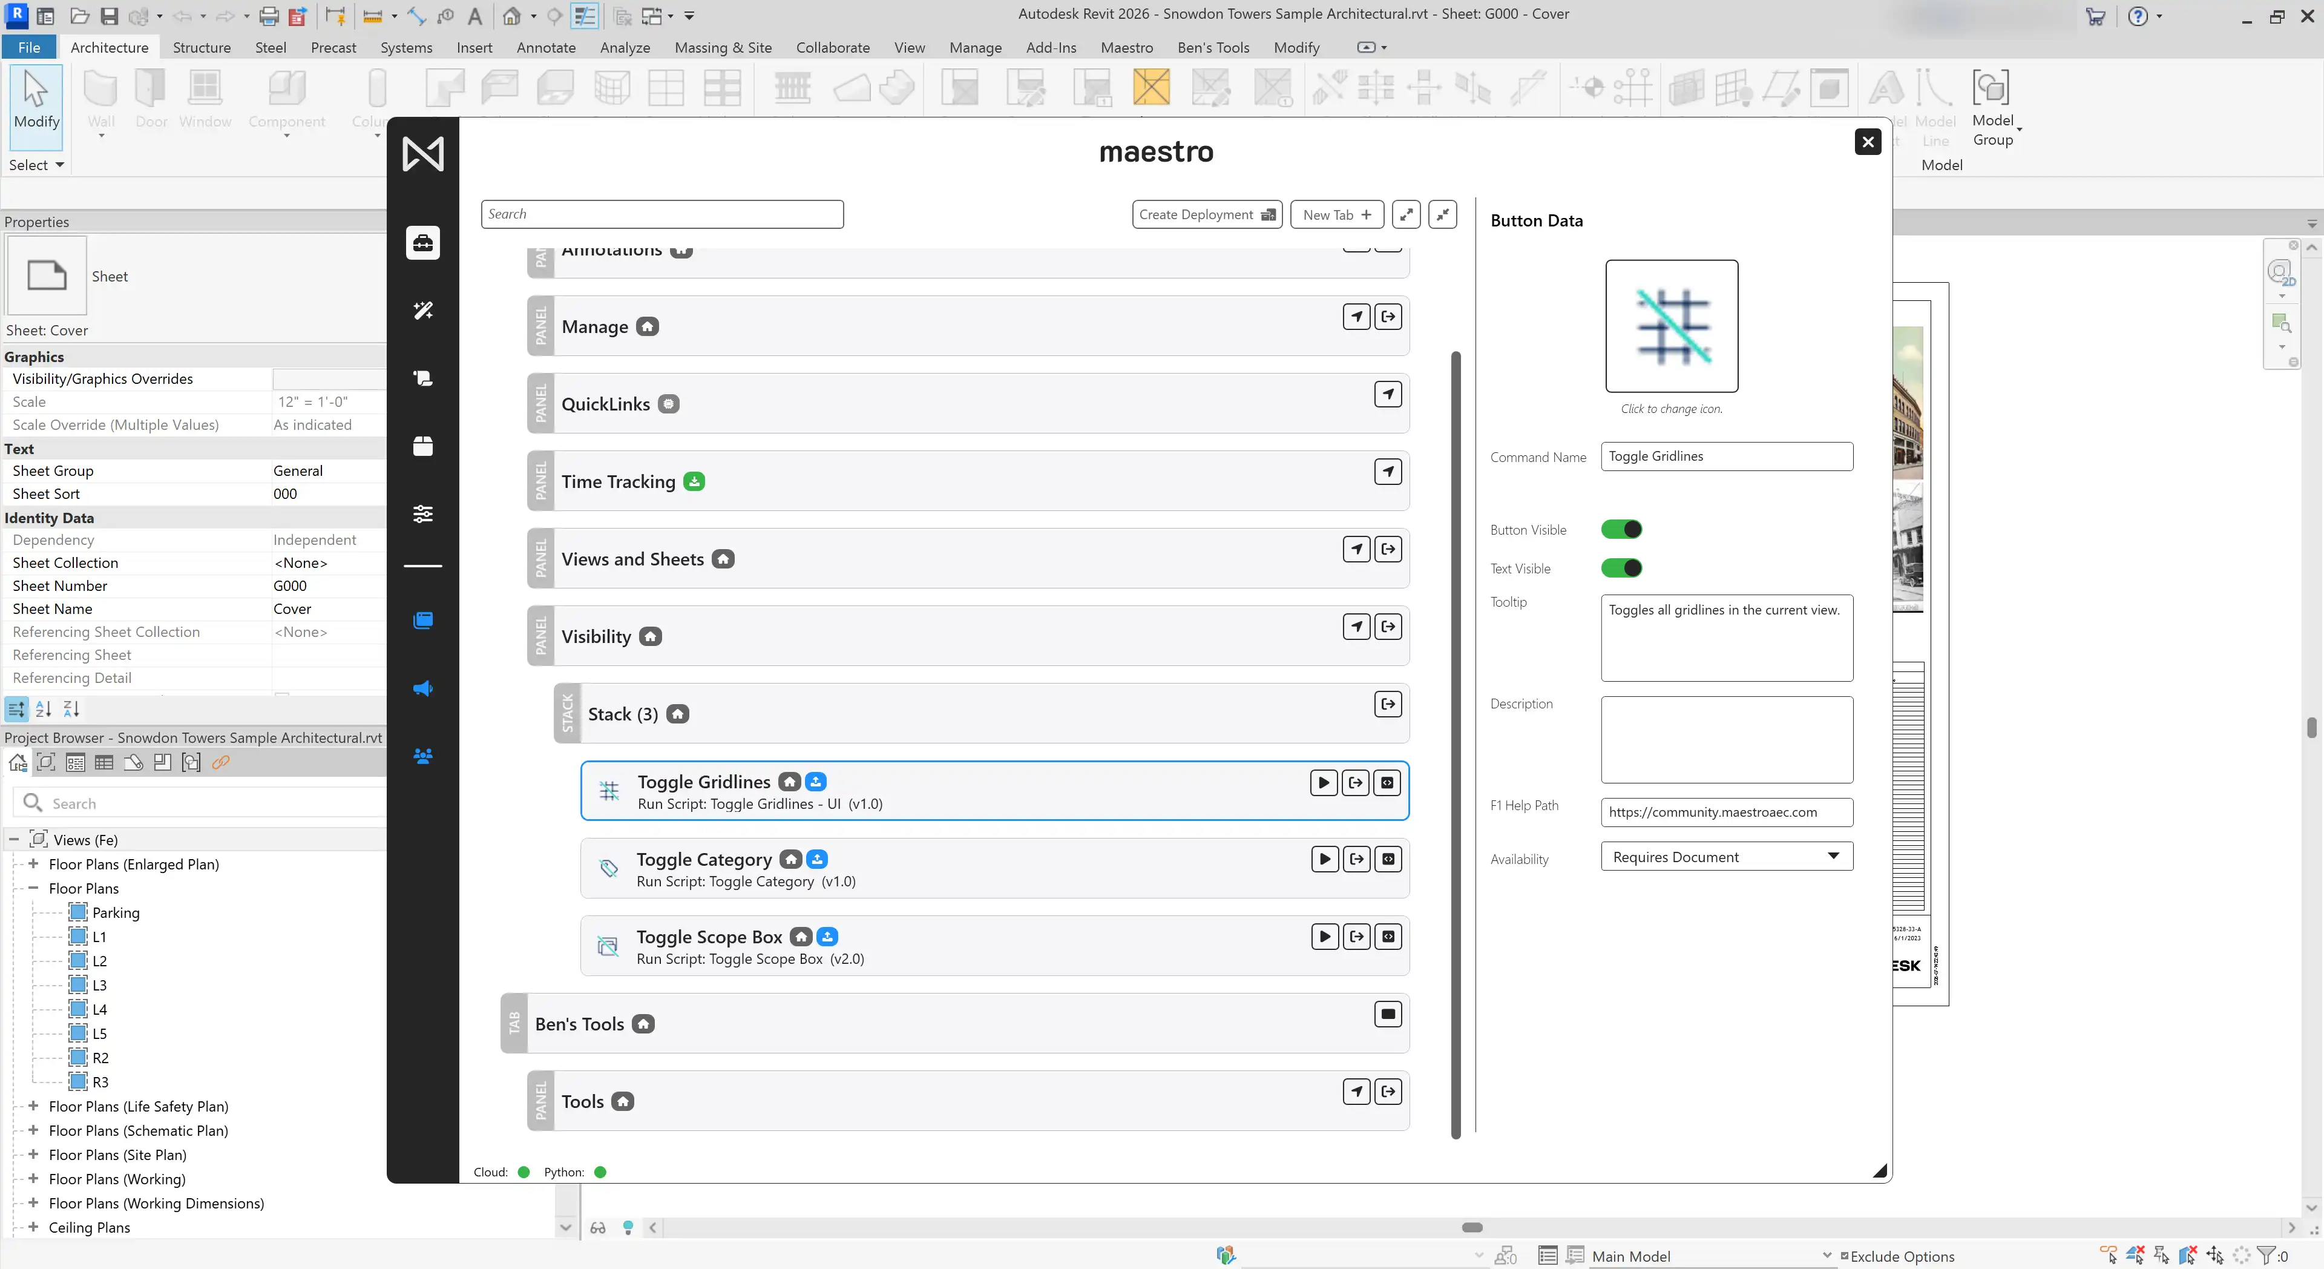
Task: Click the Maestro logo icon
Action: point(422,153)
